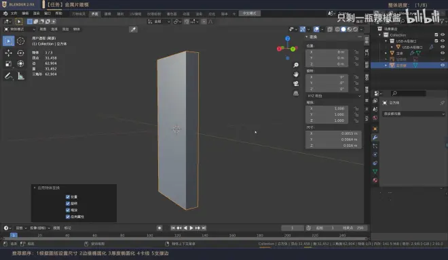Select the Cursor tool in the toolbar
This screenshot has width=448, height=260.
(x=20, y=41)
